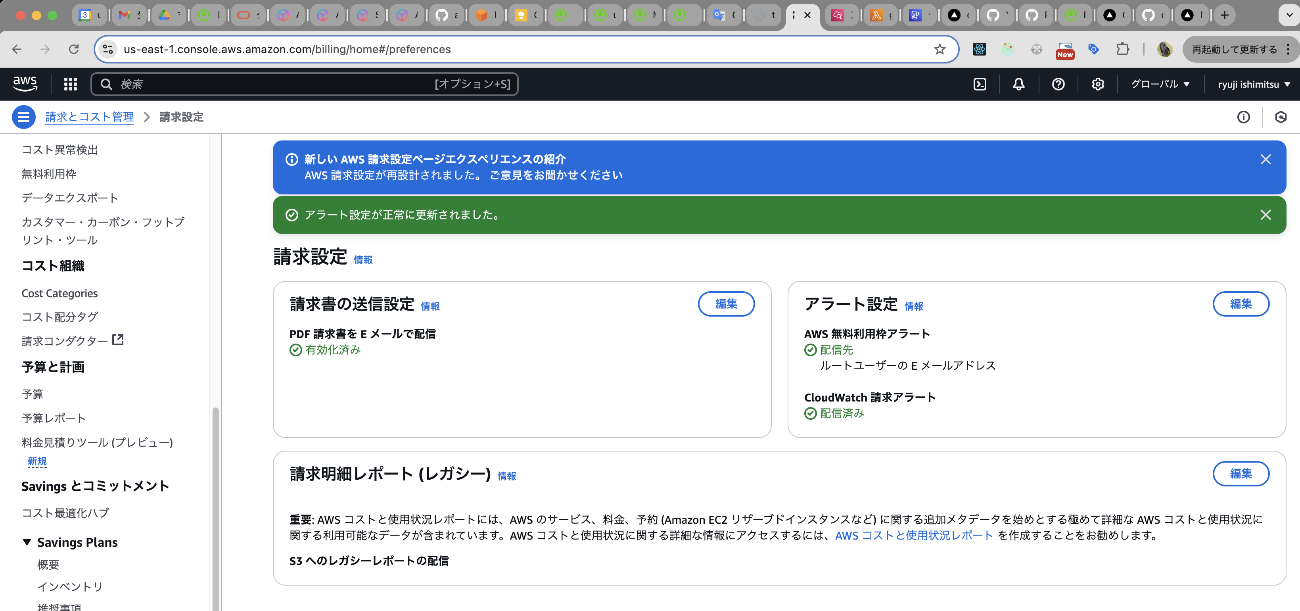Open the notifications bell
The image size is (1300, 611).
pyautogui.click(x=1018, y=84)
